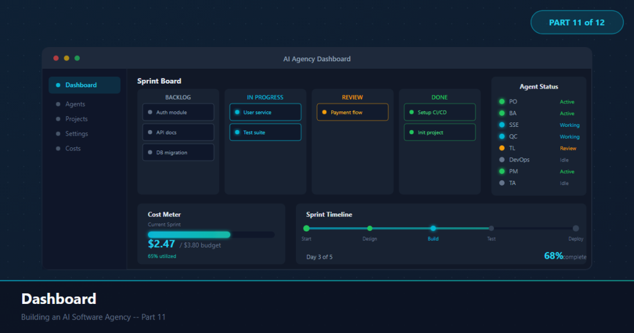Open Settings in the sidebar

[x=76, y=134]
